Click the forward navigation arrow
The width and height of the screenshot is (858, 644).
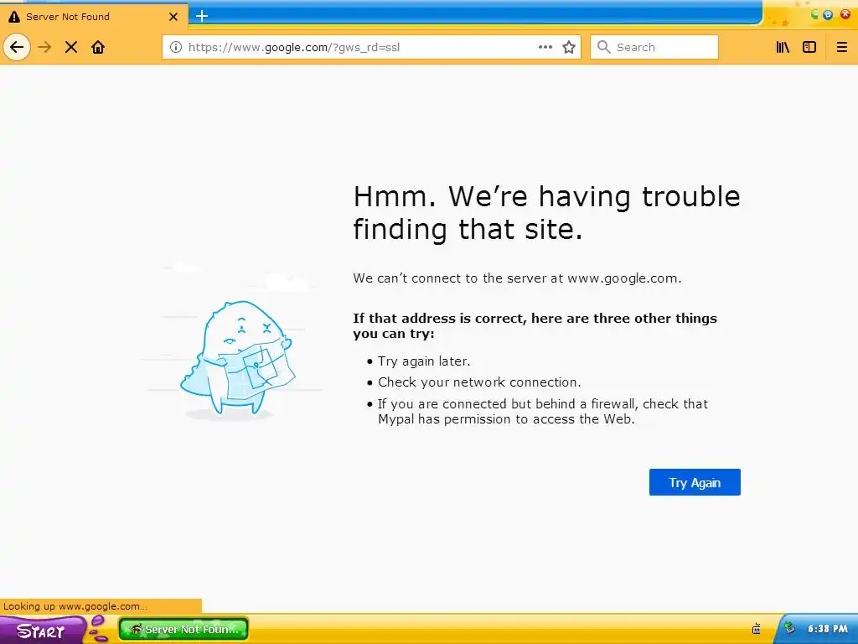(44, 47)
